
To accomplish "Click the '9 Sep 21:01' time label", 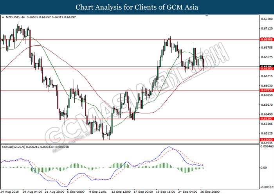I will [98, 192].
